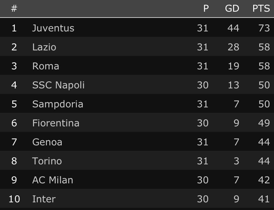Screen dimensions: 274x210
Task: Select Sampdoria from the table
Action: 58,104
